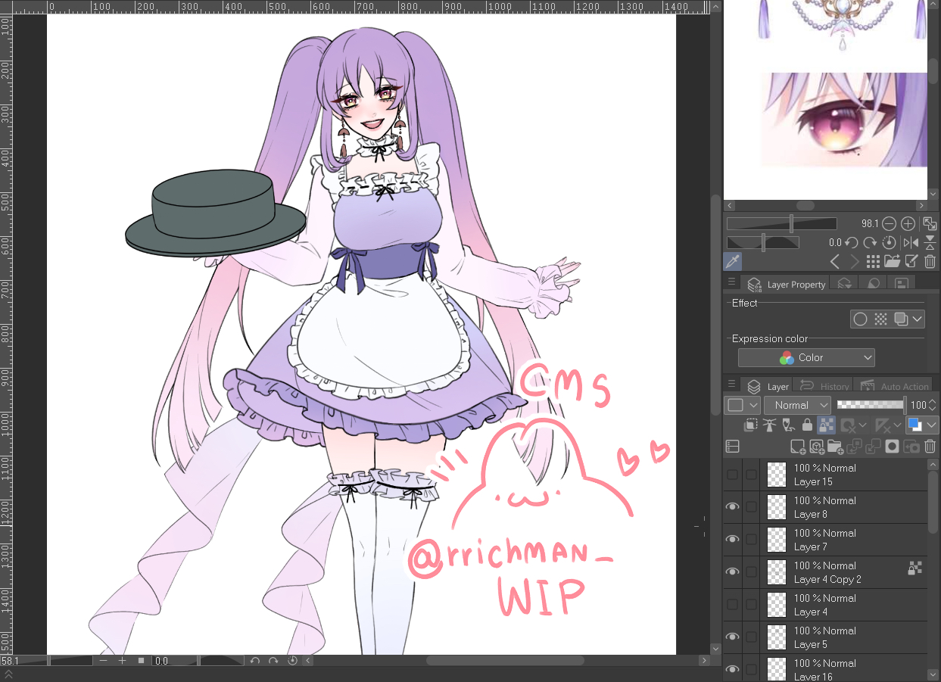Open the Normal blending mode dropdown
This screenshot has height=682, width=941.
[x=797, y=405]
